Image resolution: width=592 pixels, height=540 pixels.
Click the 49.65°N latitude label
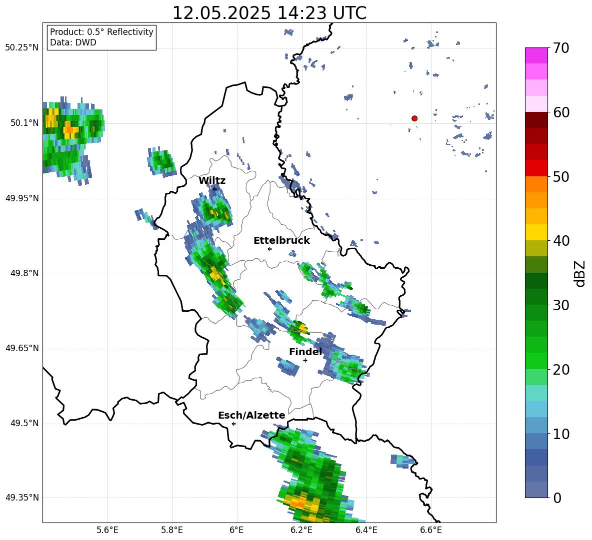(22, 348)
